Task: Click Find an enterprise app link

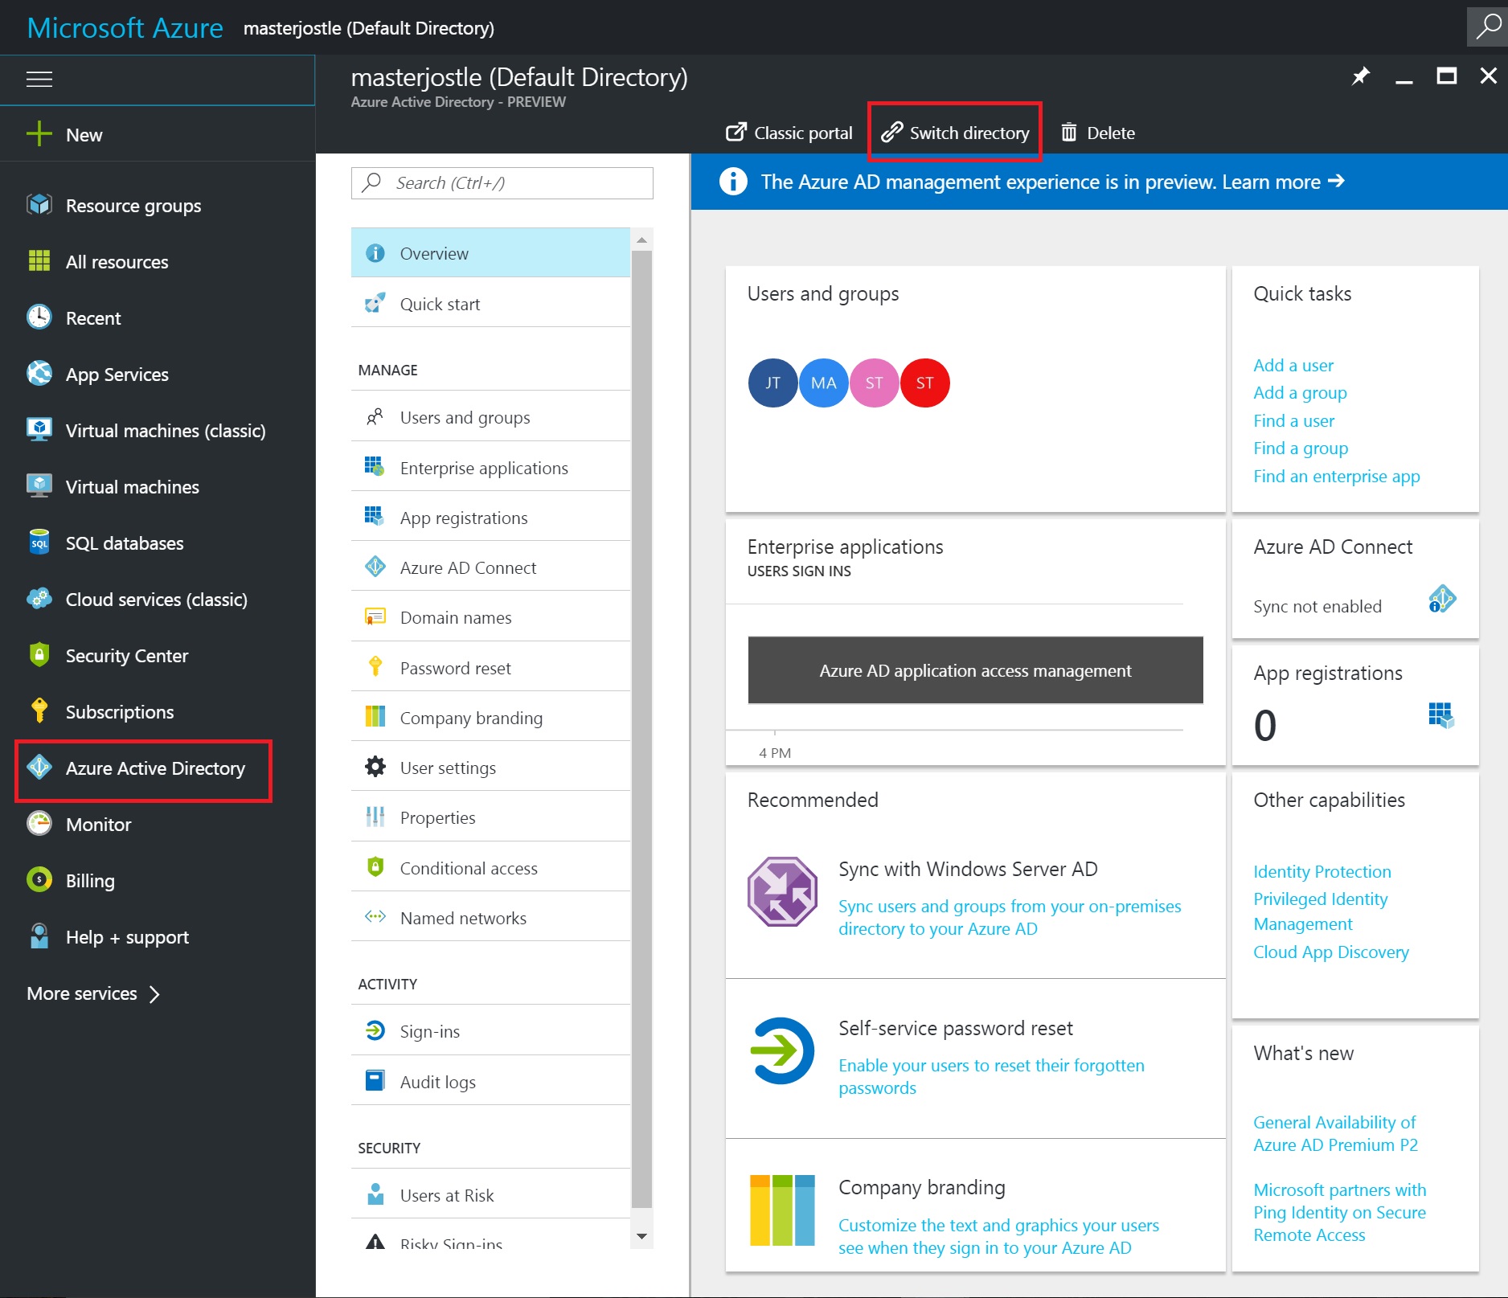Action: [1336, 476]
